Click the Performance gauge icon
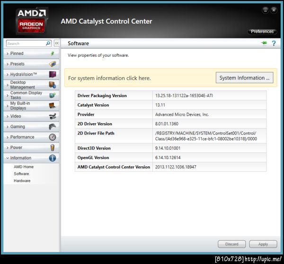 point(53,137)
